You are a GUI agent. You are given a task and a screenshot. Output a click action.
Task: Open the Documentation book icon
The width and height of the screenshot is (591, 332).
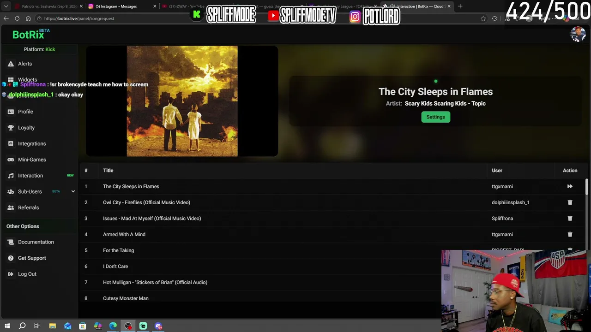(x=11, y=242)
